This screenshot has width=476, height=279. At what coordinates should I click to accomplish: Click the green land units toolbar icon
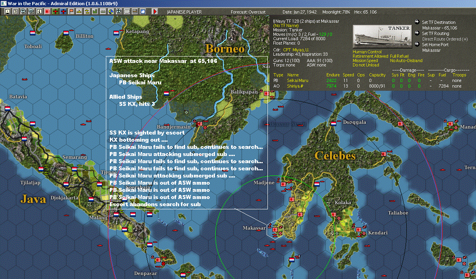coord(95,12)
